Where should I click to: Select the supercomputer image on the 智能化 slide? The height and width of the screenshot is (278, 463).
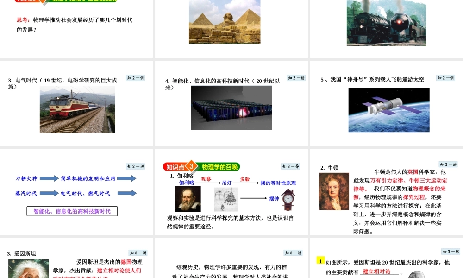231,108
